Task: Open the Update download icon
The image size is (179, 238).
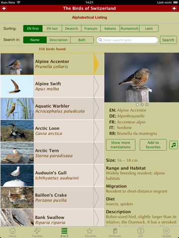Action: 166,231
